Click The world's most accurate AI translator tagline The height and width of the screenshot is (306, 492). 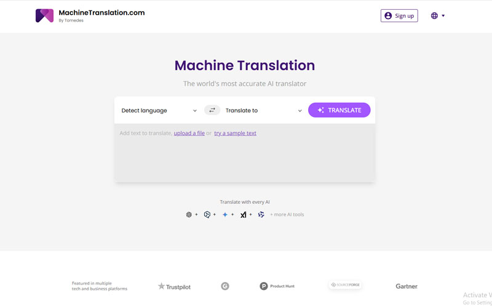click(245, 84)
